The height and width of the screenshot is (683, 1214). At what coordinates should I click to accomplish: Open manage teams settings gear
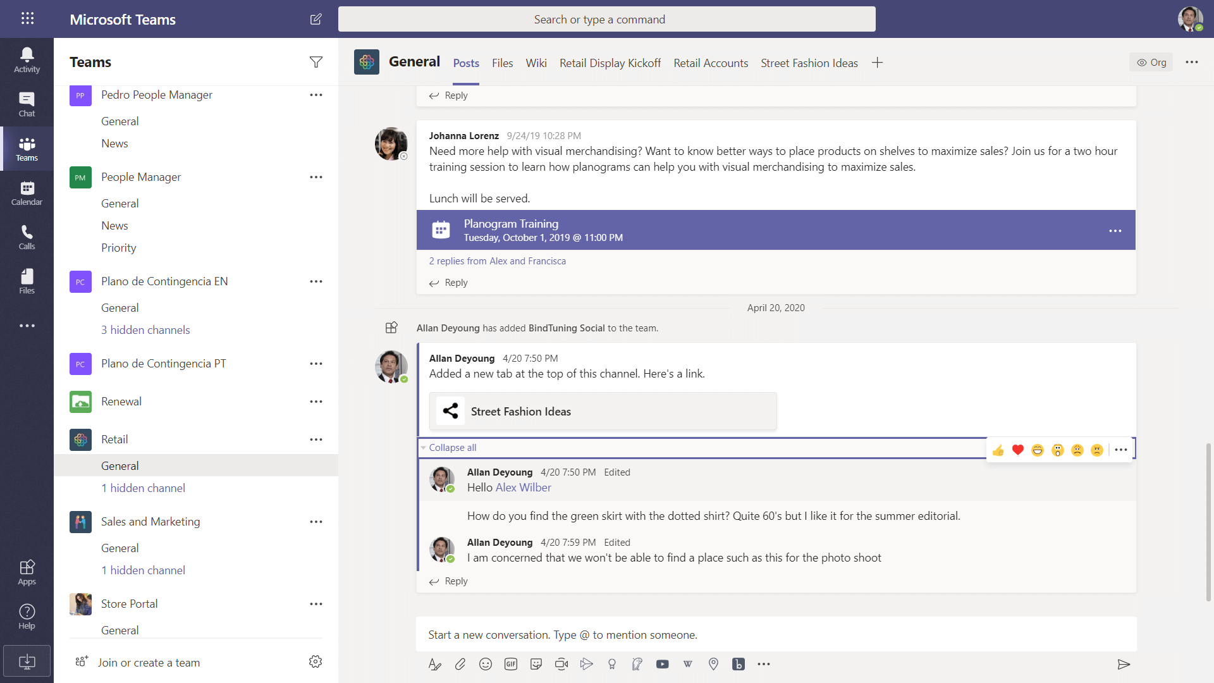point(316,661)
